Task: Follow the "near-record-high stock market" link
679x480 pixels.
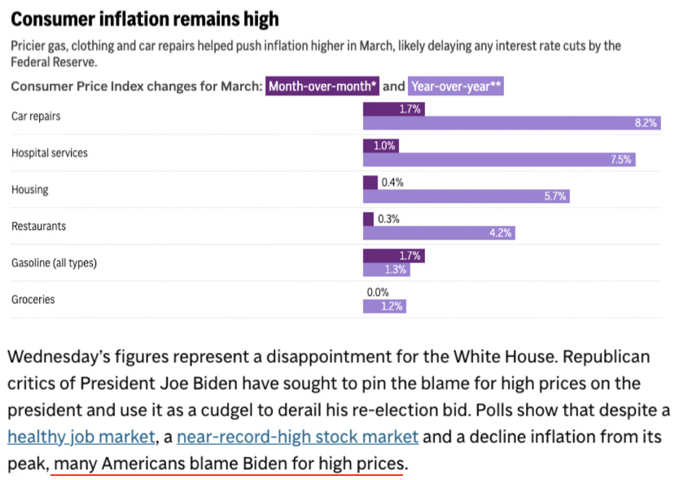Action: tap(297, 437)
